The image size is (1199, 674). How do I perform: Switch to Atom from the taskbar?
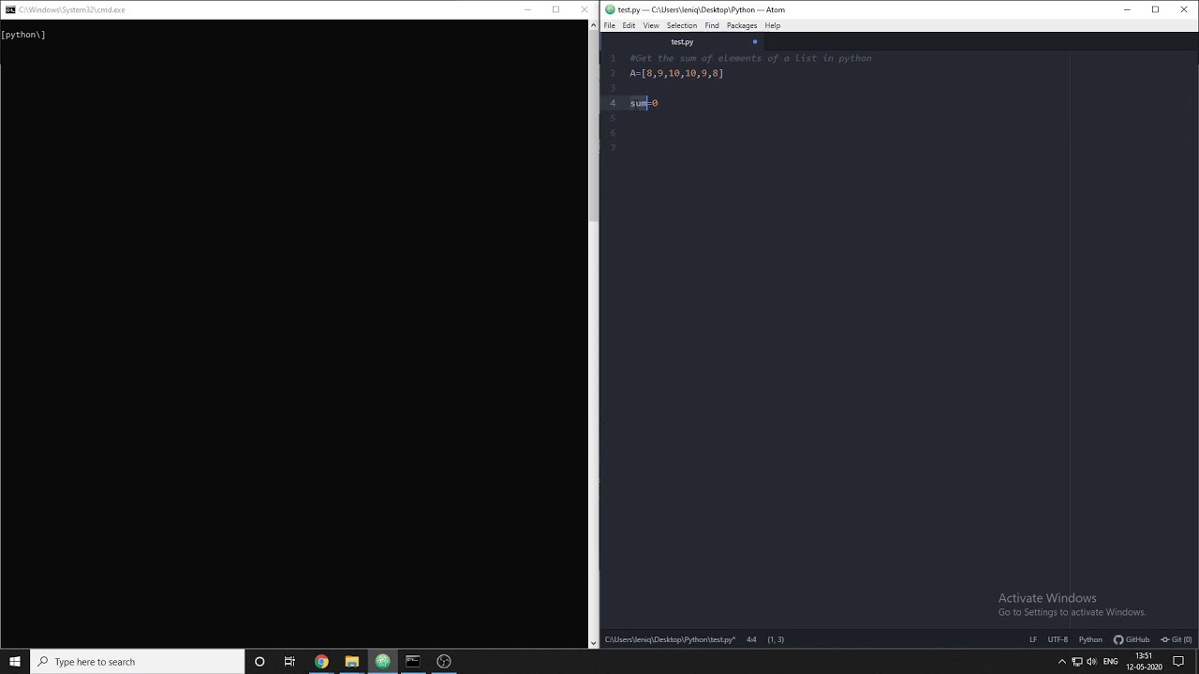(382, 661)
